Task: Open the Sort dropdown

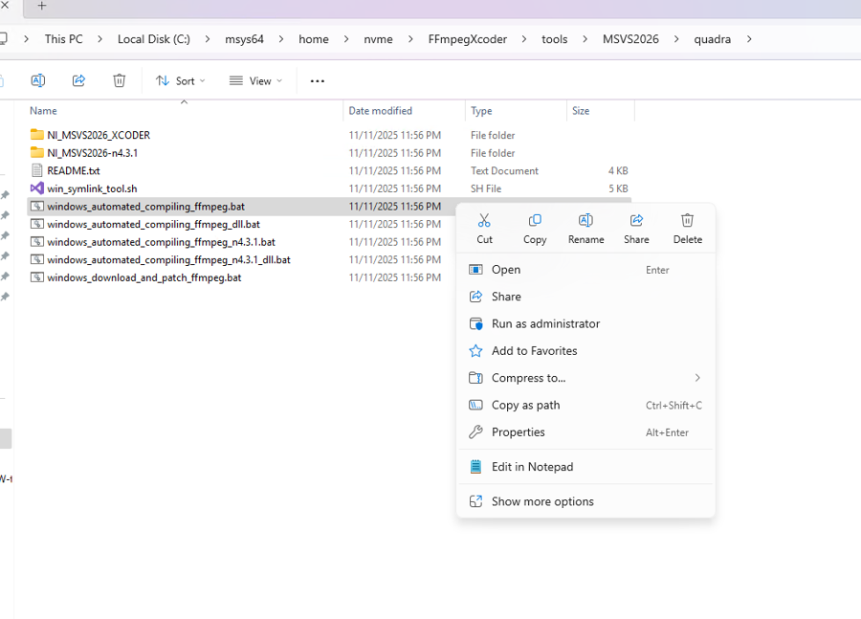Action: [x=180, y=80]
